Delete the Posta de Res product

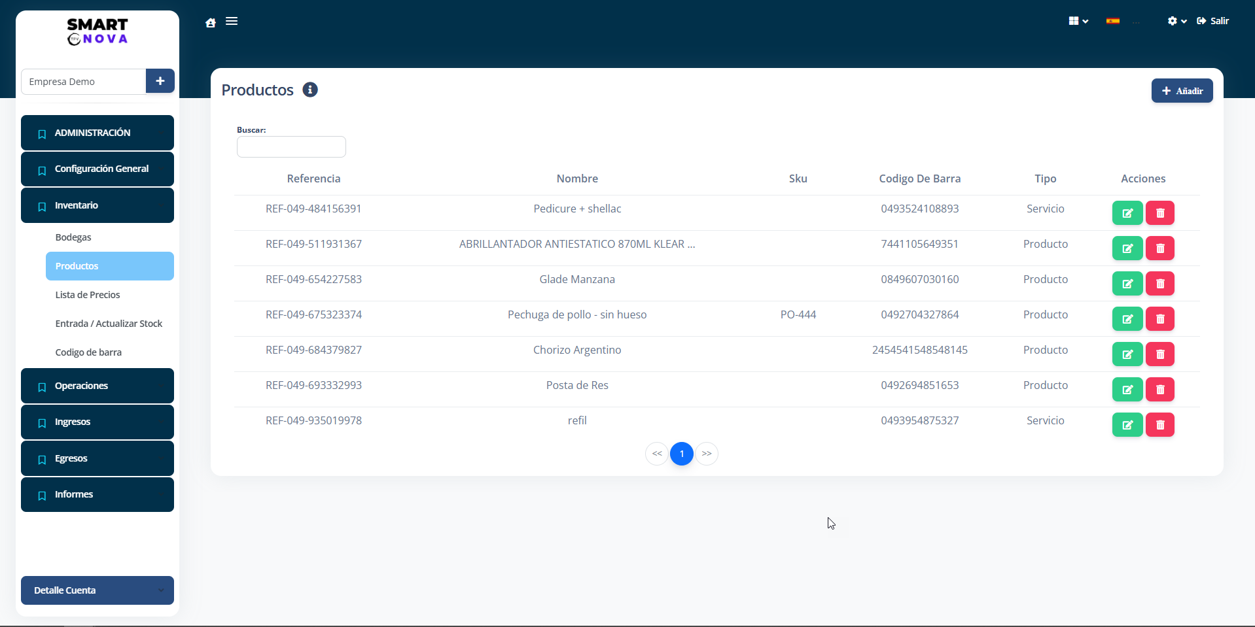point(1159,390)
